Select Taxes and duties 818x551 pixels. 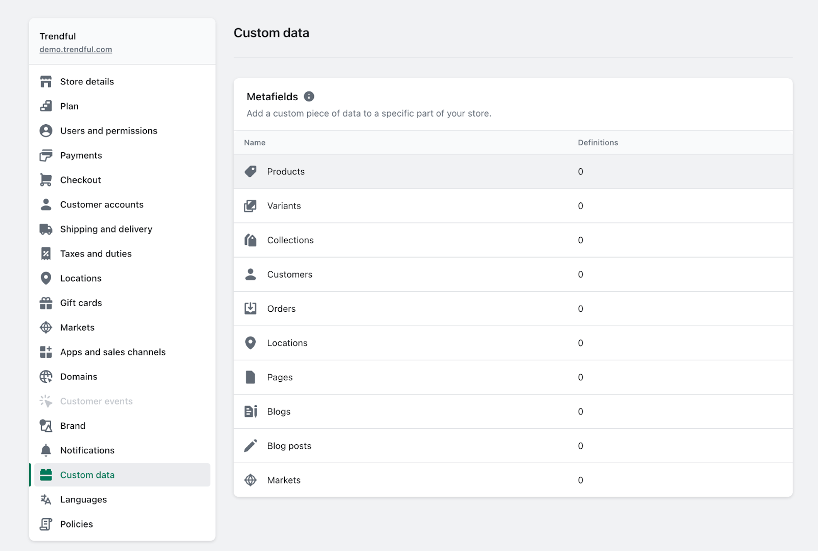(x=122, y=254)
